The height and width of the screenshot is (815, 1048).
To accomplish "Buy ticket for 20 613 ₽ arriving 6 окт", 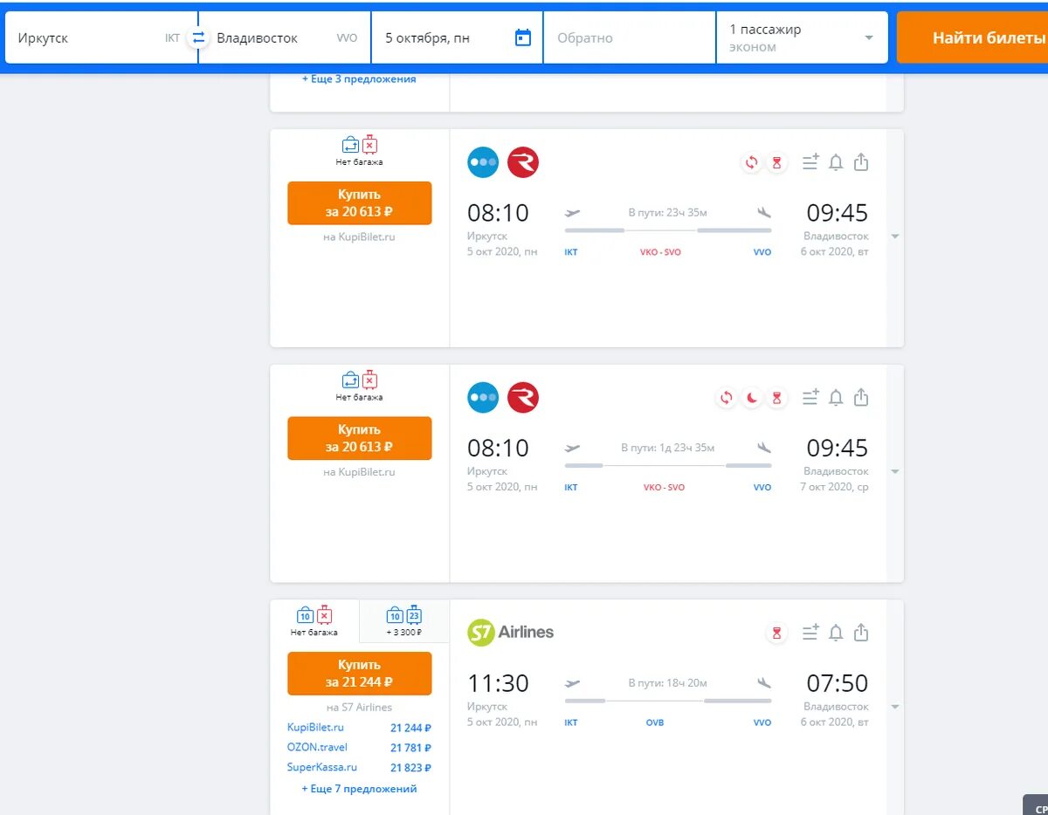I will [x=360, y=202].
